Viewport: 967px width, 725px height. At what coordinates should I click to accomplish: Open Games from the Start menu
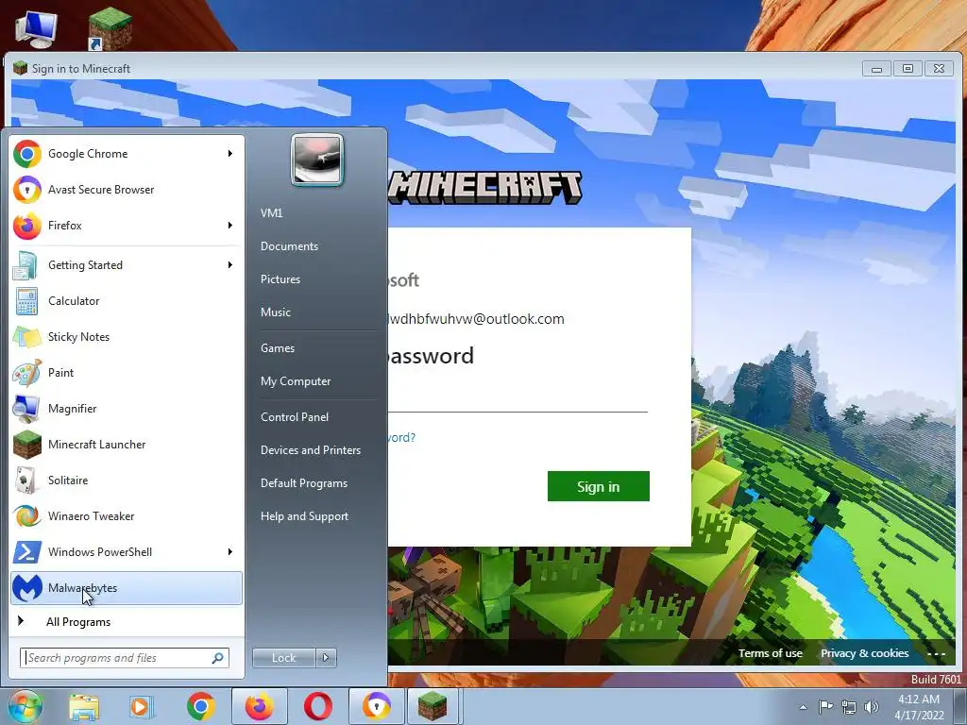tap(278, 347)
